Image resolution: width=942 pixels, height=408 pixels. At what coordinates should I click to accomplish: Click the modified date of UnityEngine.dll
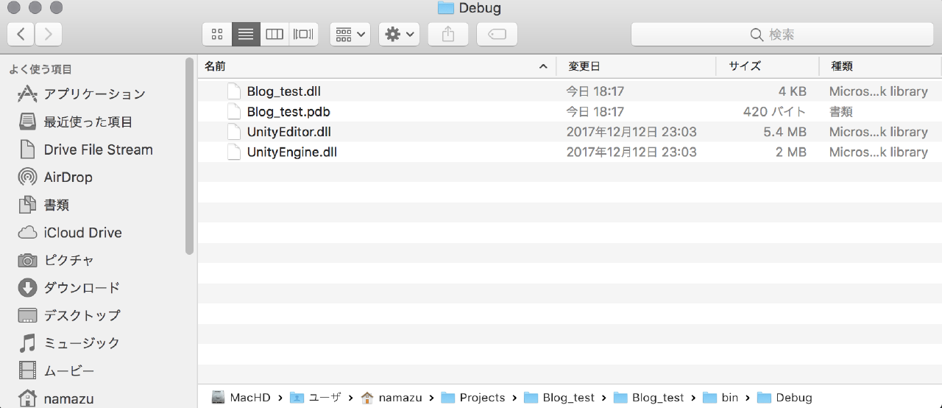tap(631, 152)
